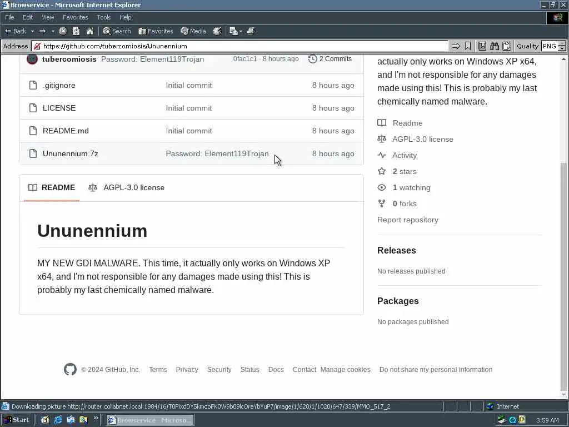Stop page loading with Stop icon
This screenshot has height=427, width=569.
pos(63,31)
